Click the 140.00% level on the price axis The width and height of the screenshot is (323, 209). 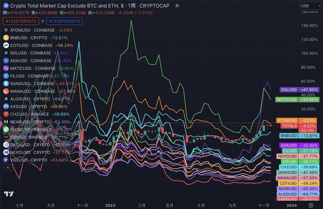coord(310,26)
